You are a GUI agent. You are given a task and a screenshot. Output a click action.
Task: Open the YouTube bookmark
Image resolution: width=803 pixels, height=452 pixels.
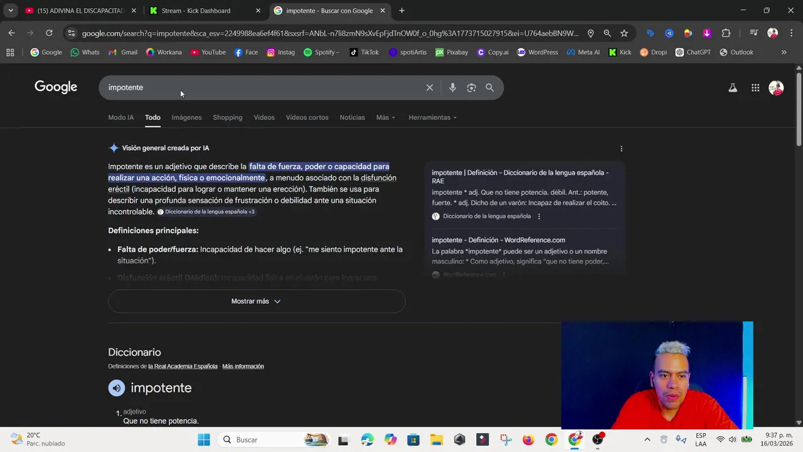pos(208,52)
